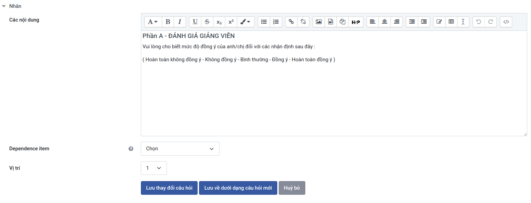Click Lưu thay đổi câu hỏi button
531x203 pixels.
click(x=169, y=188)
